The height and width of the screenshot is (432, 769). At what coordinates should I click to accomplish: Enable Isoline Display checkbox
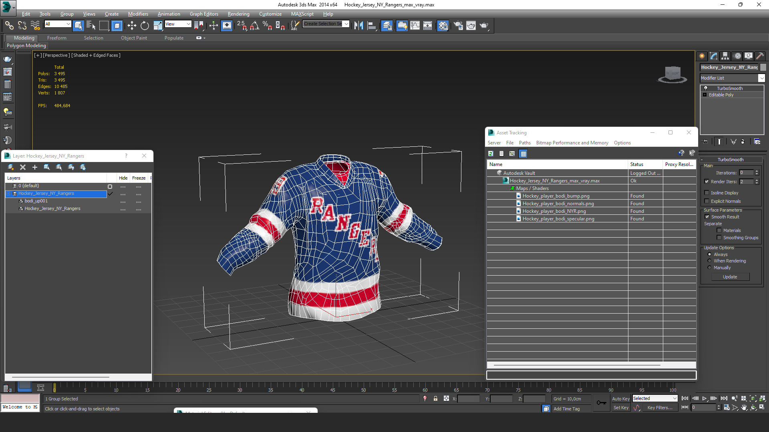[707, 193]
